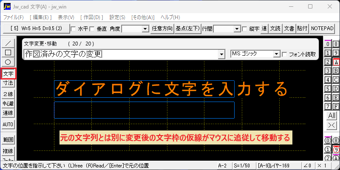This screenshot has width=340, height=170.
Task: Select layer A button
Action: 336,62
